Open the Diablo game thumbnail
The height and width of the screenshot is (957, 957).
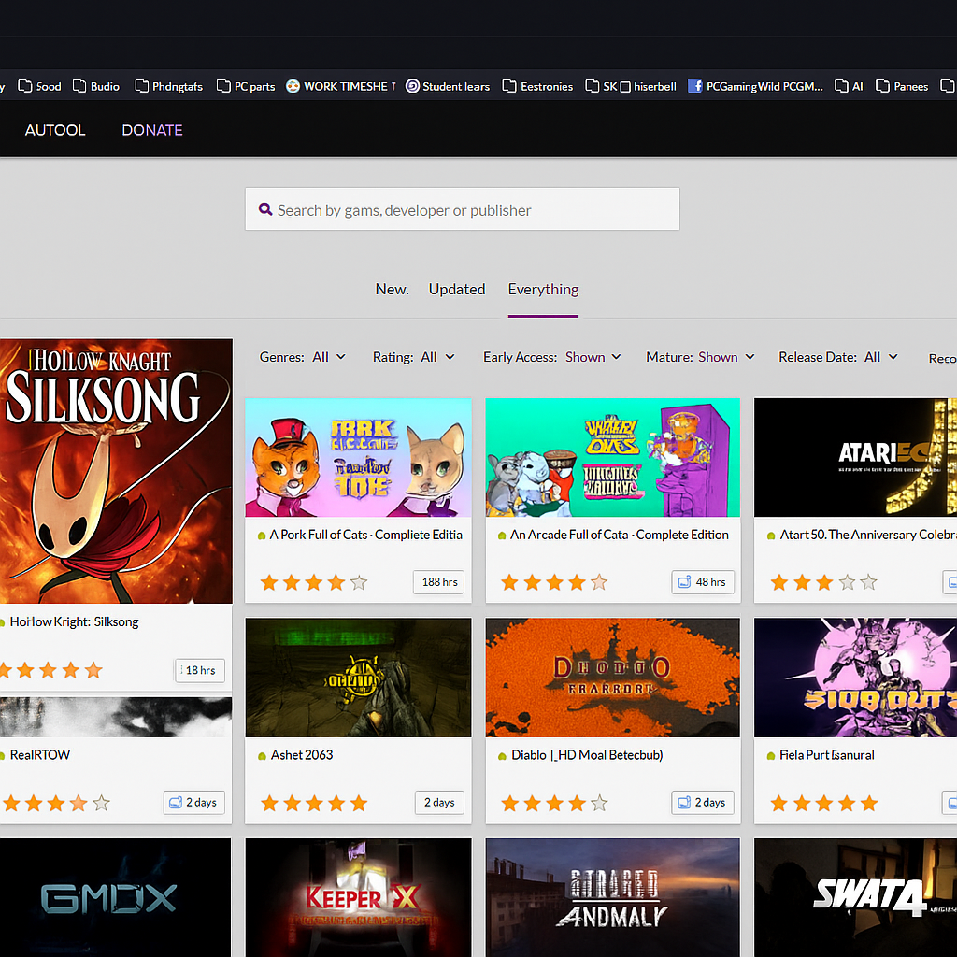point(613,678)
